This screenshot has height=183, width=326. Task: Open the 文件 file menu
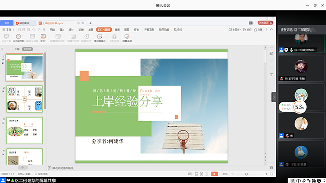(8, 29)
